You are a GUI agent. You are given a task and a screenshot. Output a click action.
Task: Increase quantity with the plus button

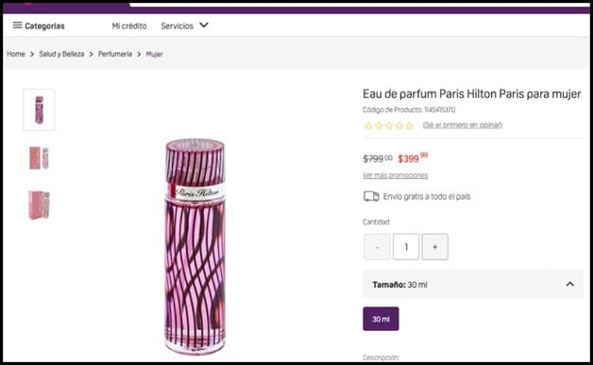435,247
